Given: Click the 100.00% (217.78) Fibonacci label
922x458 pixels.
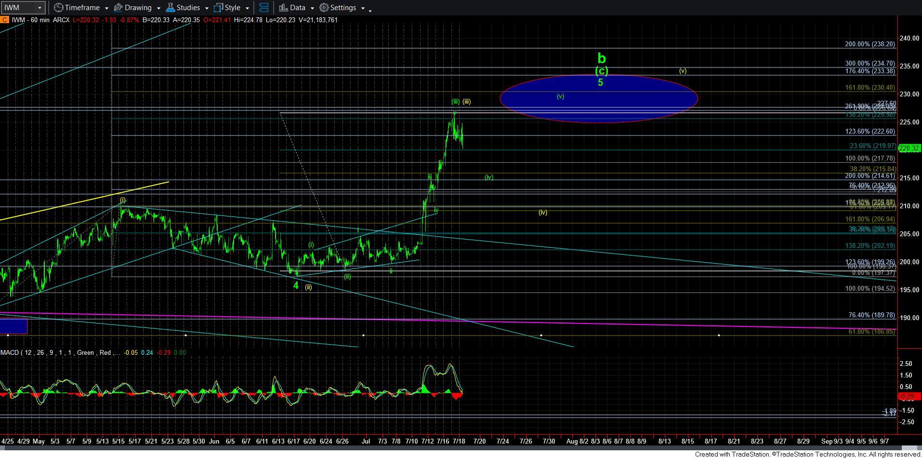Looking at the screenshot, I should point(870,158).
